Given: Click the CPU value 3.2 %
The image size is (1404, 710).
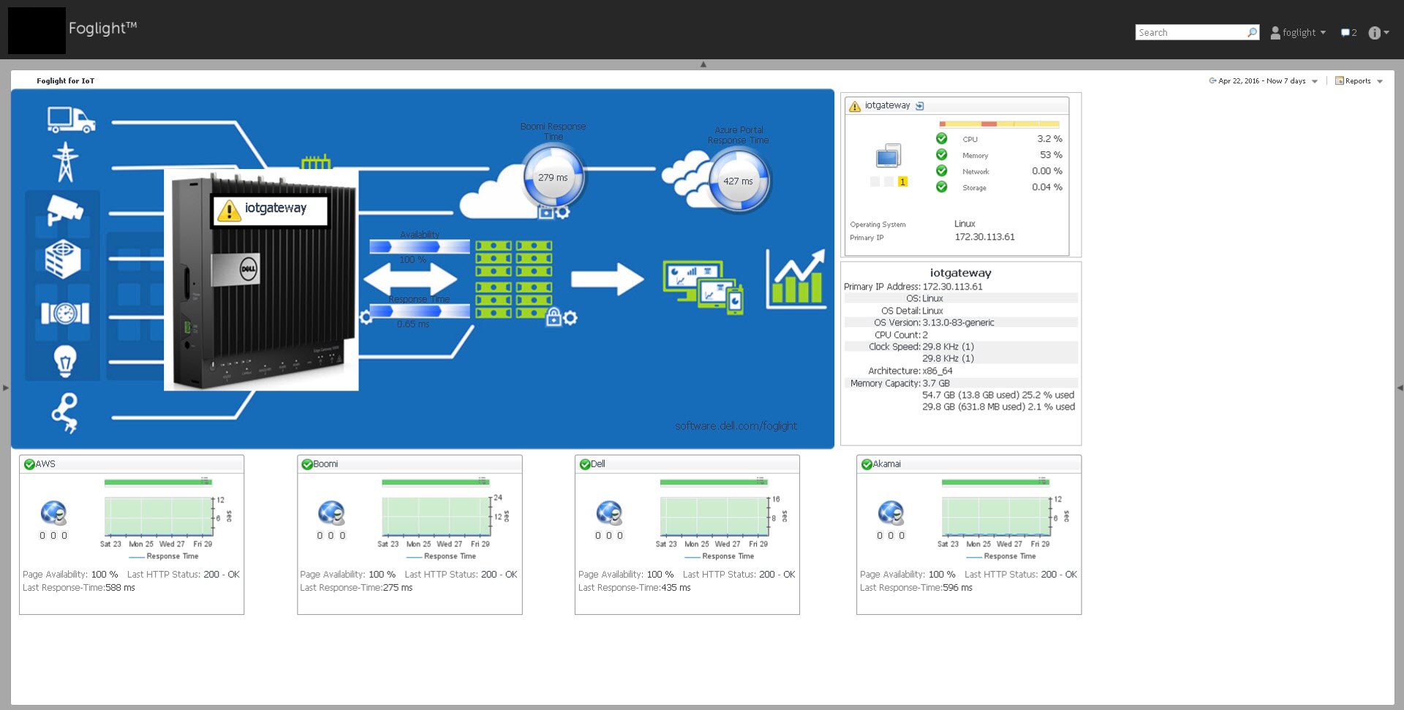Looking at the screenshot, I should point(1049,139).
